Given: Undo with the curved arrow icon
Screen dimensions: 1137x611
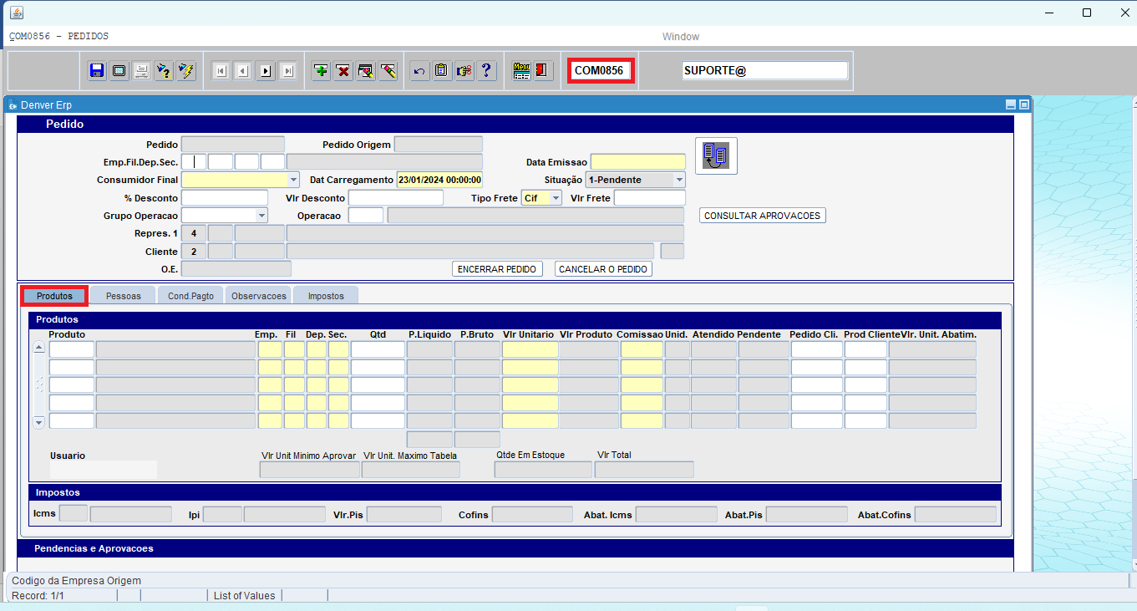Looking at the screenshot, I should pos(419,71).
